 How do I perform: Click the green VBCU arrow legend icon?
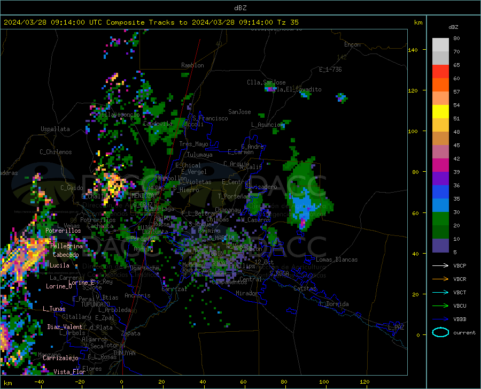point(440,306)
